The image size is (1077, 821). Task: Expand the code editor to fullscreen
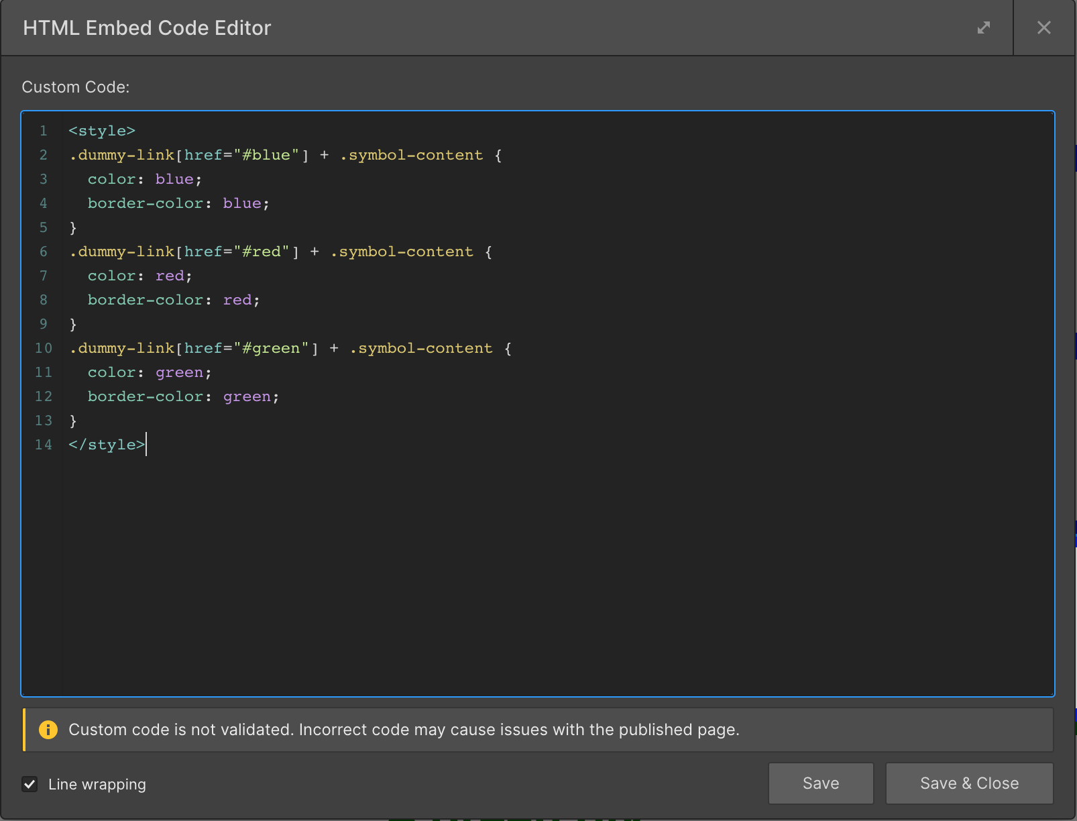[983, 28]
